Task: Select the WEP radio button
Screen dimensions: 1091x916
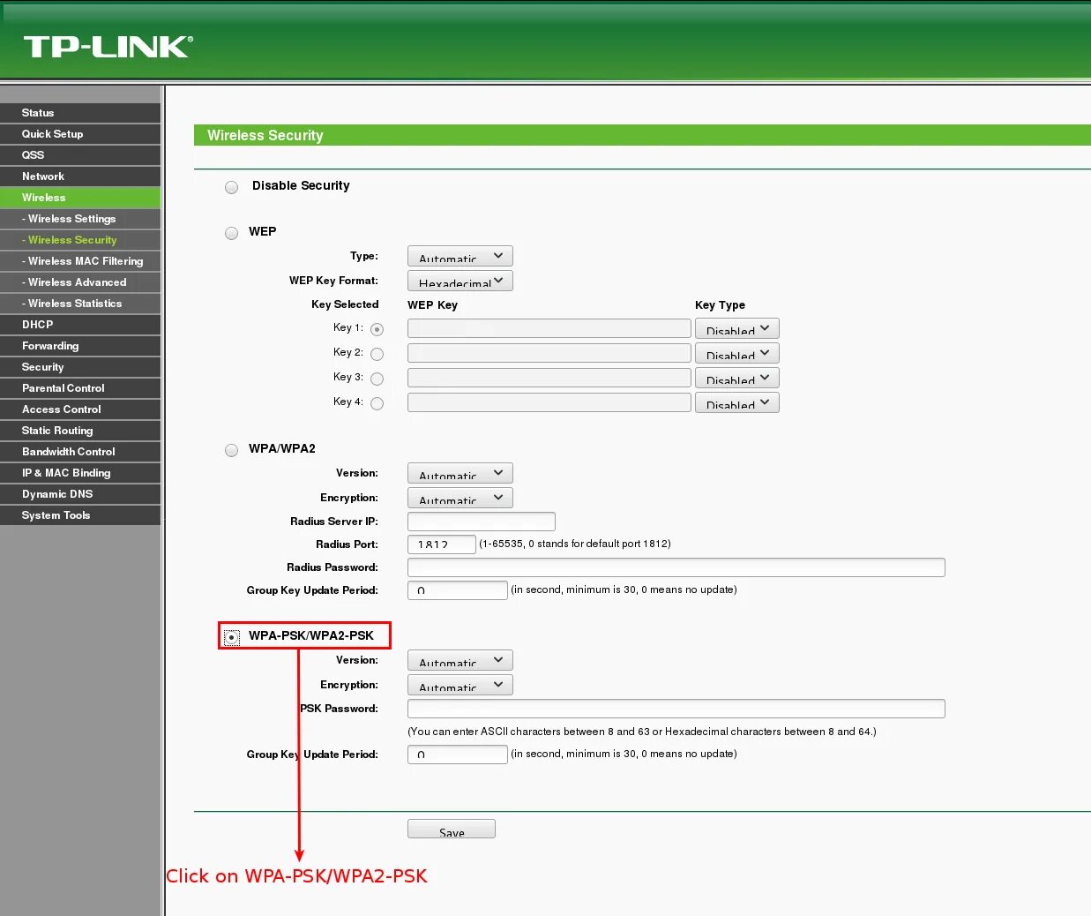Action: point(232,233)
